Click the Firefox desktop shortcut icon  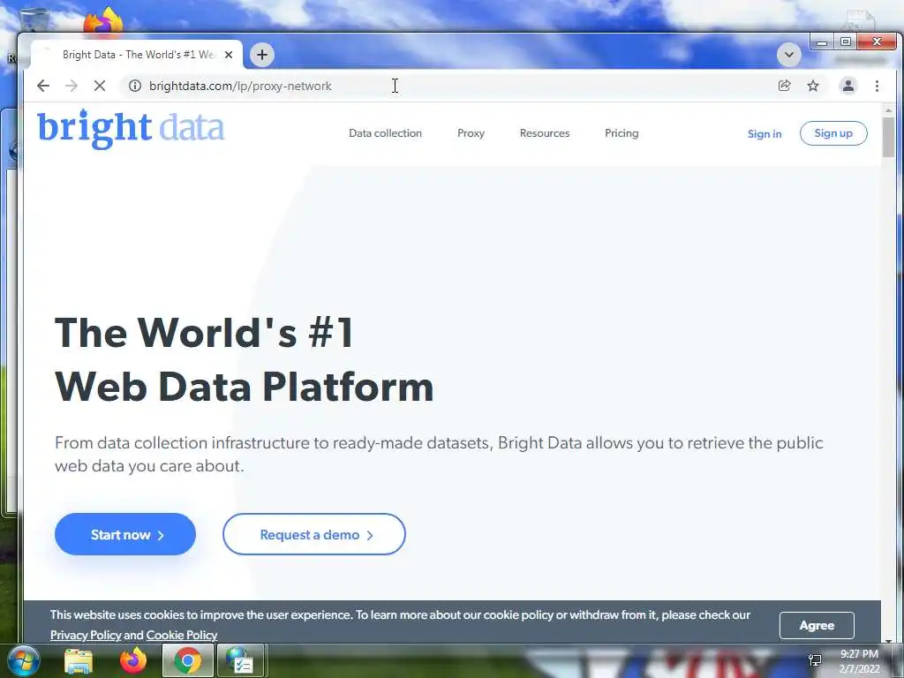(x=103, y=21)
